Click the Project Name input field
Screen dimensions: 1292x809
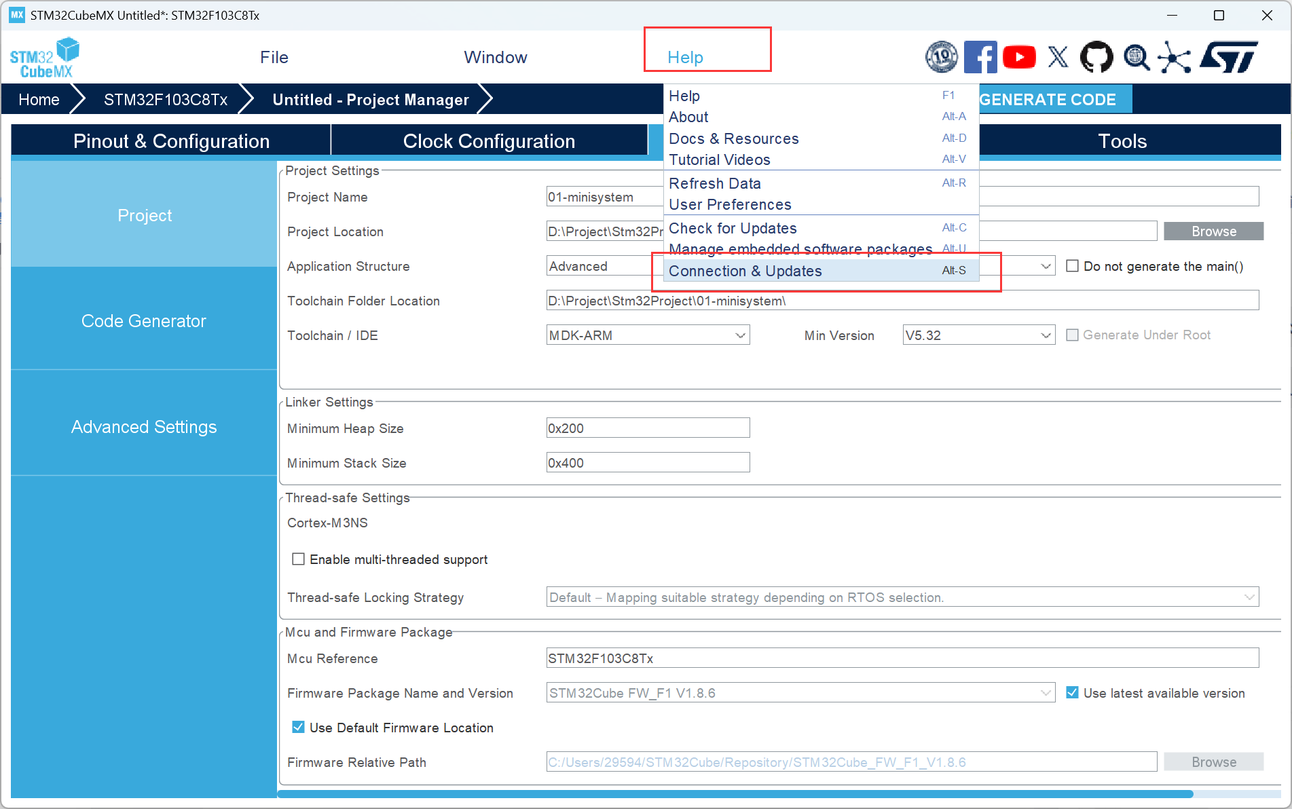903,197
